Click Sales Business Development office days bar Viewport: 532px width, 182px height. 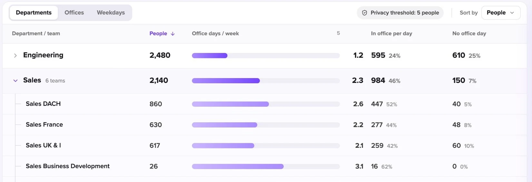click(x=266, y=167)
